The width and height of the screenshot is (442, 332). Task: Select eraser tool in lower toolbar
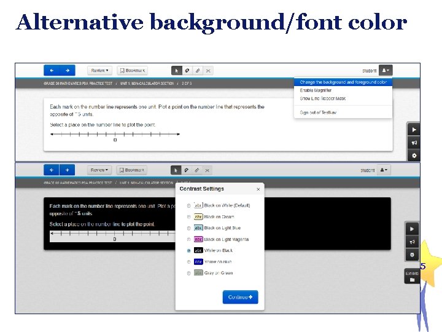(x=187, y=170)
